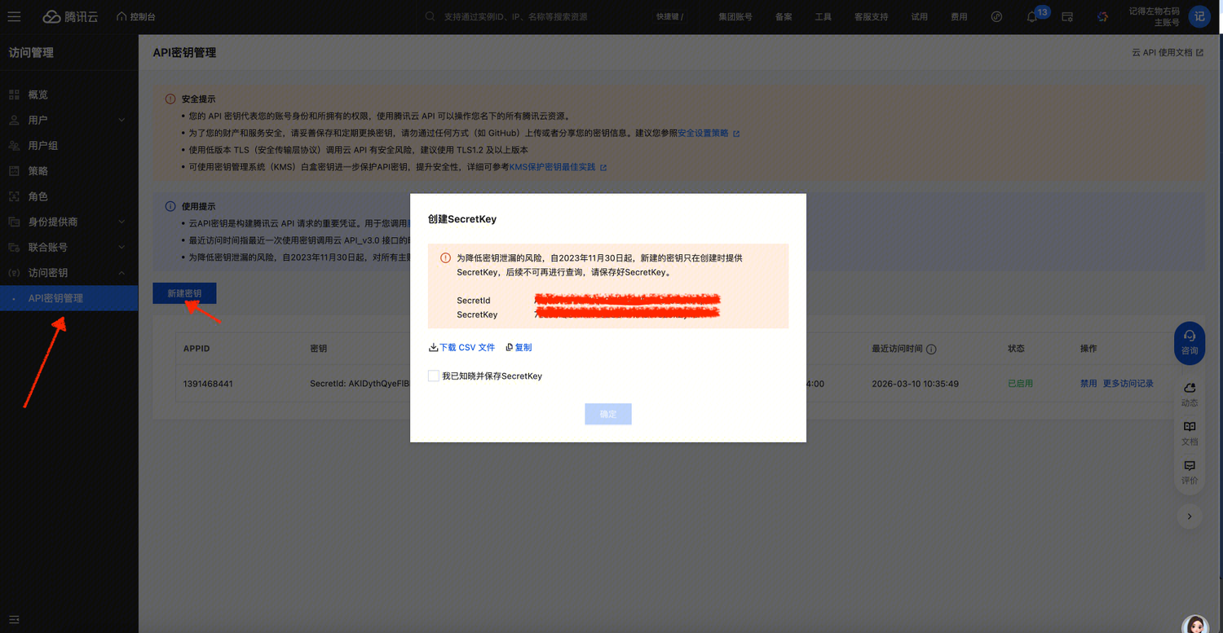Open the 备案 menu item
The height and width of the screenshot is (633, 1223).
click(x=784, y=17)
